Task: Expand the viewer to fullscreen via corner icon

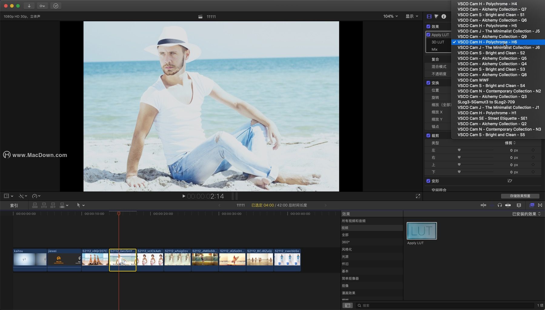Action: 418,196
